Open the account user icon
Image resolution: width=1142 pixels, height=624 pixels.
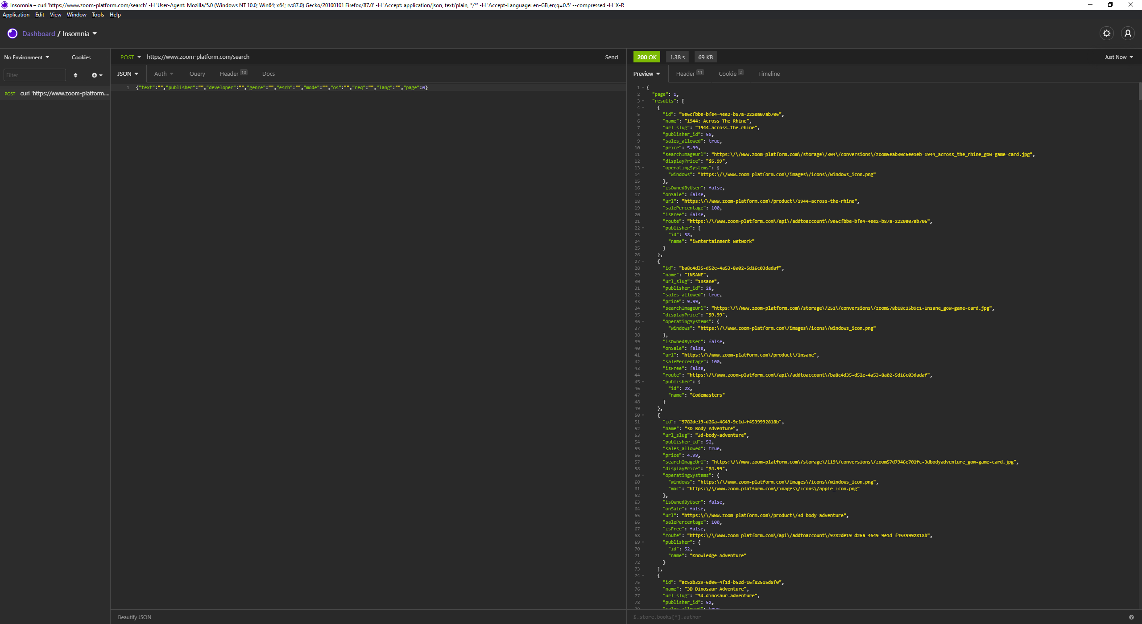[1128, 33]
